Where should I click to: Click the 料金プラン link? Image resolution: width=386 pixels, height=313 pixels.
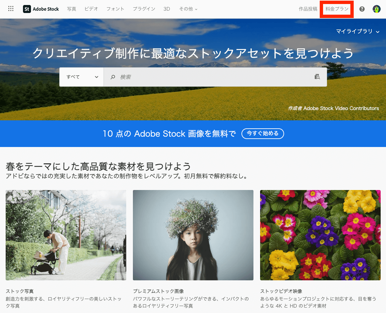click(336, 9)
